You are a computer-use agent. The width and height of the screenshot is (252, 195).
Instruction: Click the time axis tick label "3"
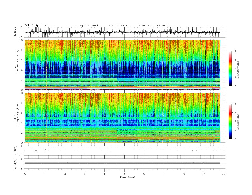tap(85, 174)
